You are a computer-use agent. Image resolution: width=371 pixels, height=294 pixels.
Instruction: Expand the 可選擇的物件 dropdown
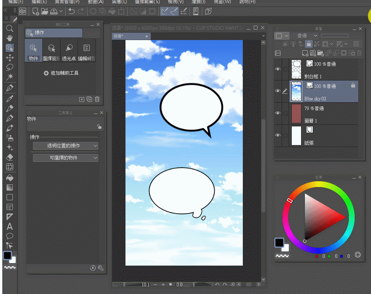coord(65,158)
